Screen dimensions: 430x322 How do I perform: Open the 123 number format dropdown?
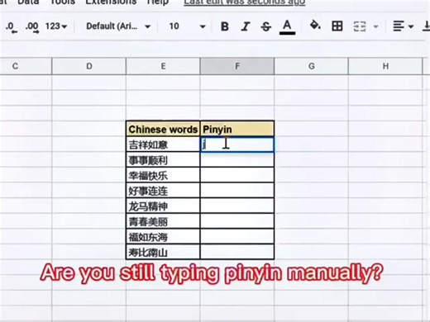pos(56,26)
